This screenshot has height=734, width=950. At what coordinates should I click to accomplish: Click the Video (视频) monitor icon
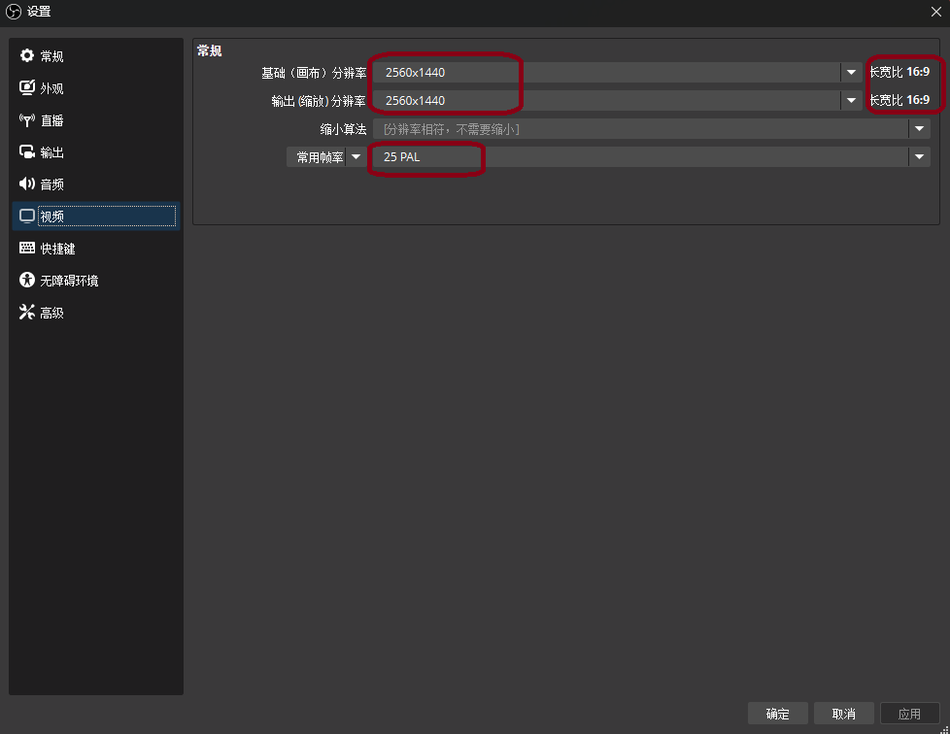26,217
